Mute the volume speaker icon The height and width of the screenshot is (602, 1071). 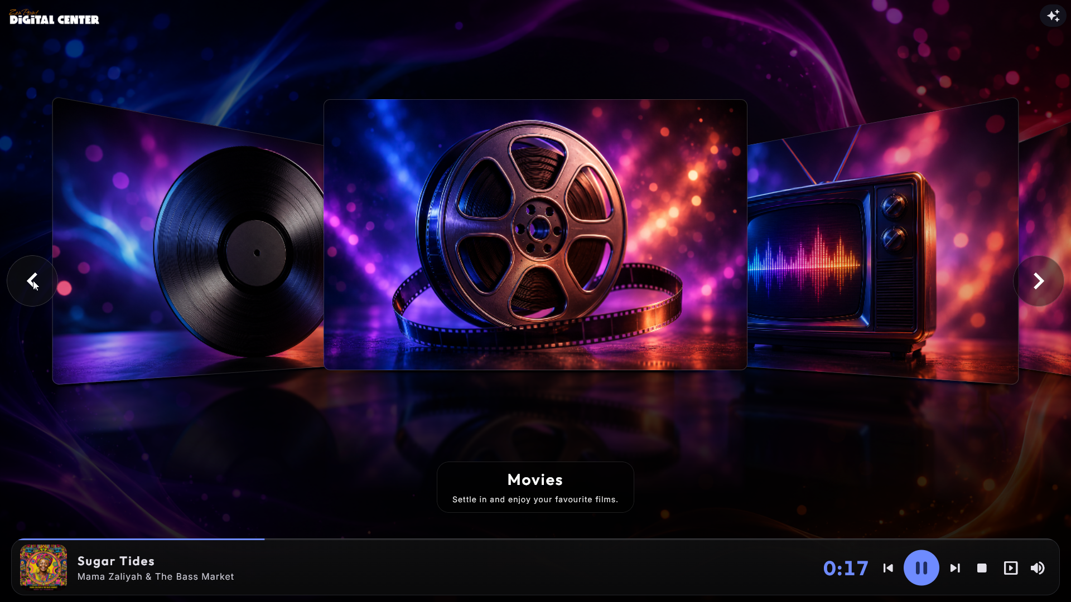[x=1038, y=568]
